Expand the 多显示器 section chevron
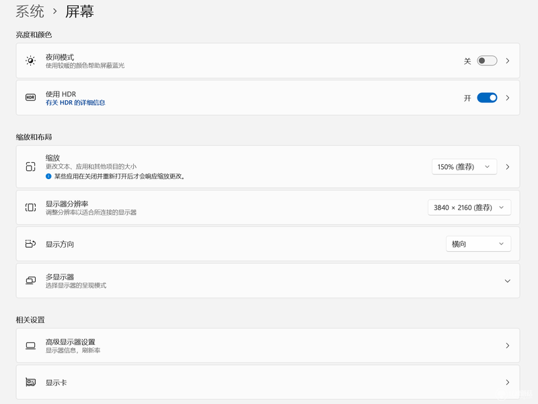 pos(508,281)
